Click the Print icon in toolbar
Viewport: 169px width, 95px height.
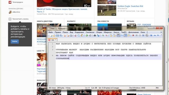71,35
